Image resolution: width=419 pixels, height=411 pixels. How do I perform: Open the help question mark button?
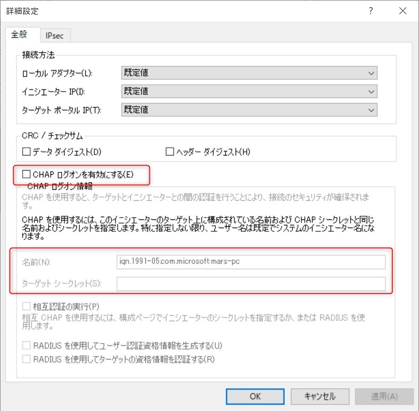pyautogui.click(x=371, y=11)
